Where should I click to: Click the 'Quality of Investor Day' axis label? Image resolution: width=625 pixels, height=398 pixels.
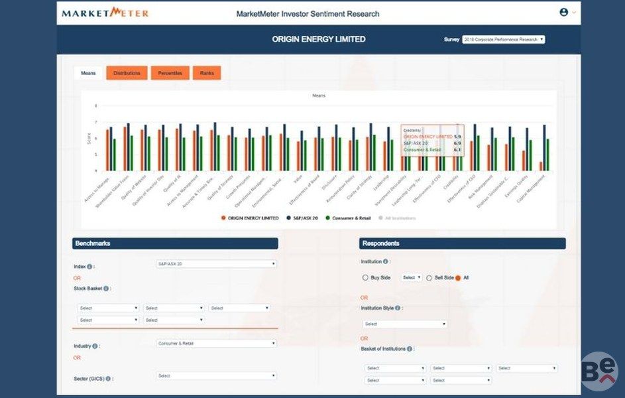point(148,190)
